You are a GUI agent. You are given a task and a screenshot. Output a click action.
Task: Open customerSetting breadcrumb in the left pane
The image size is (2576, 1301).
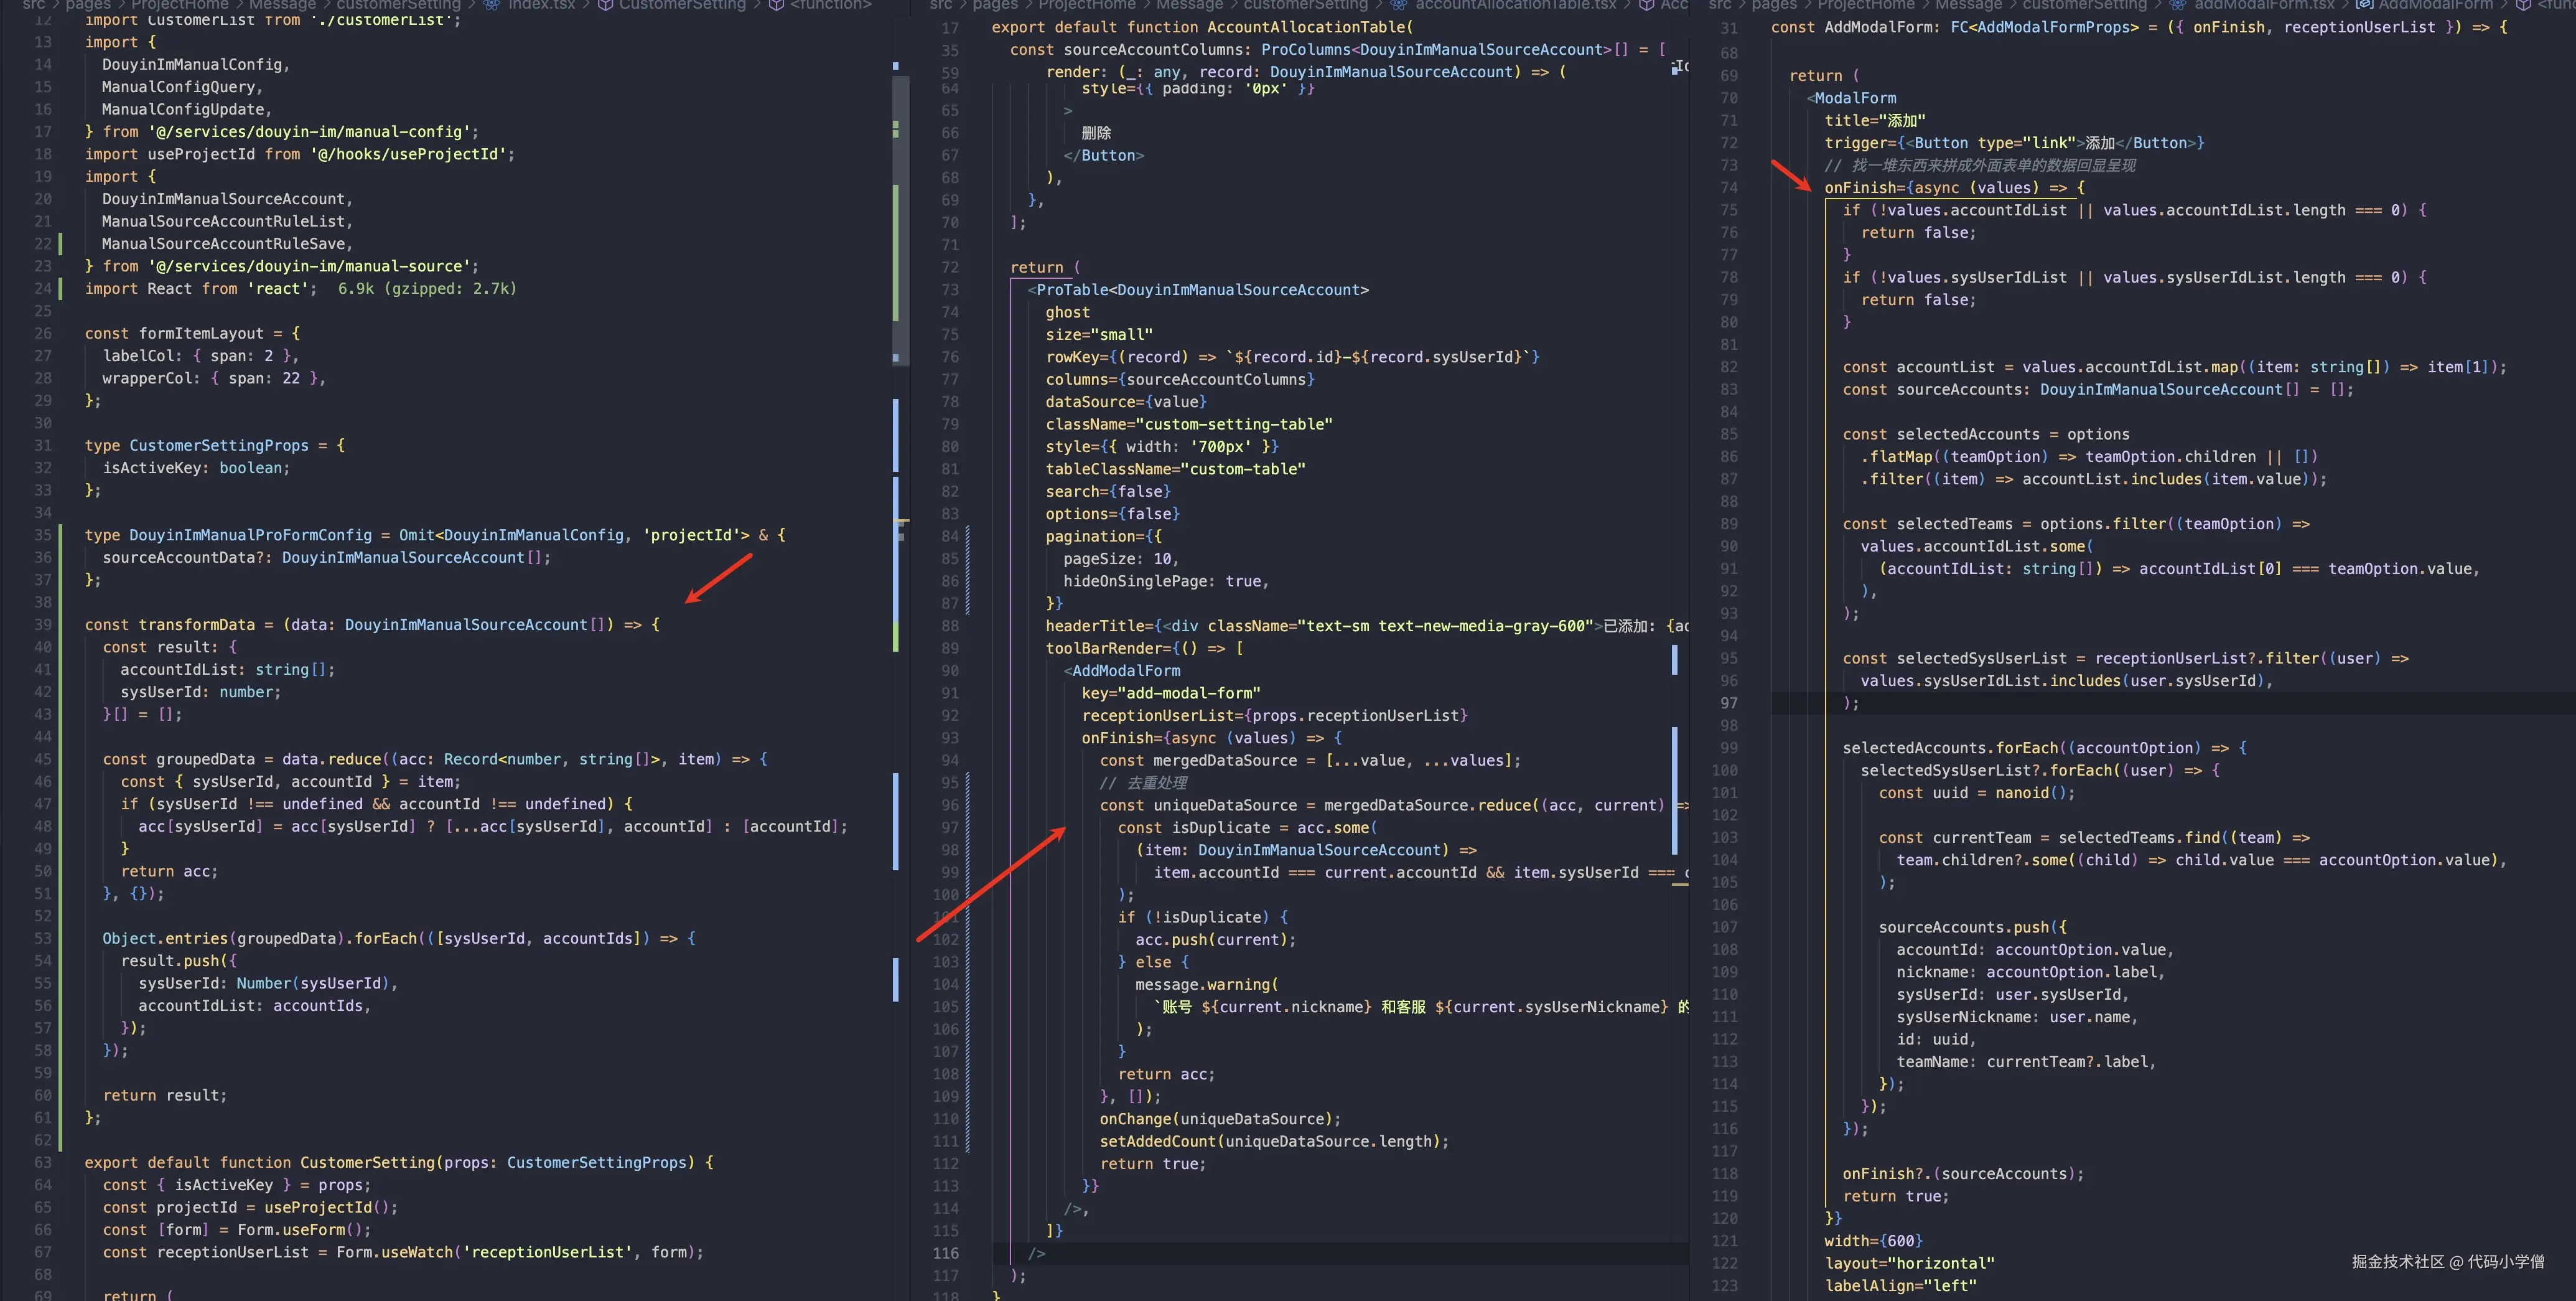[x=398, y=5]
